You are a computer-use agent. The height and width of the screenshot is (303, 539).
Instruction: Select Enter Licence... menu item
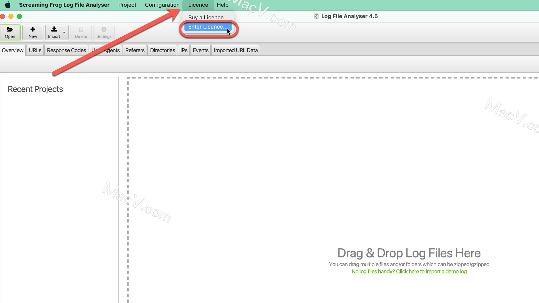[208, 27]
